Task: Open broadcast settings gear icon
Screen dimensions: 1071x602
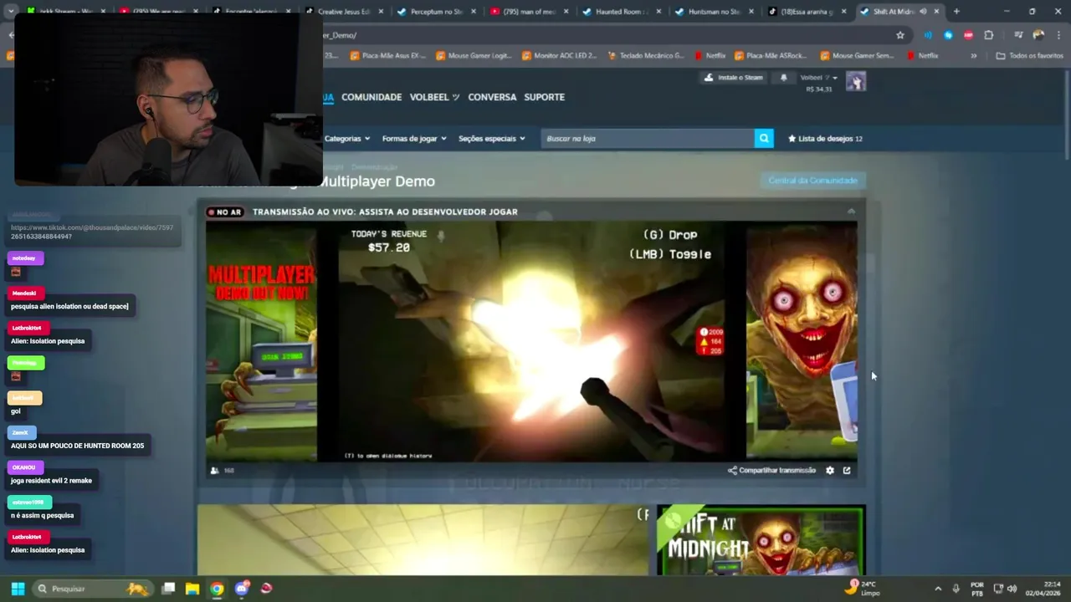Action: [x=830, y=471]
